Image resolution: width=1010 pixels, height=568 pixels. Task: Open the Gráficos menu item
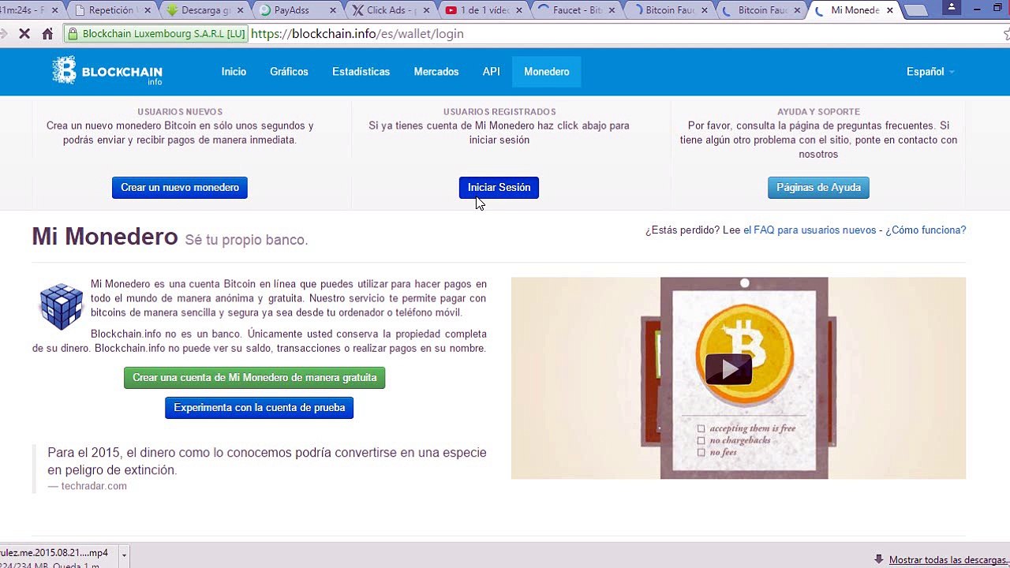tap(289, 72)
